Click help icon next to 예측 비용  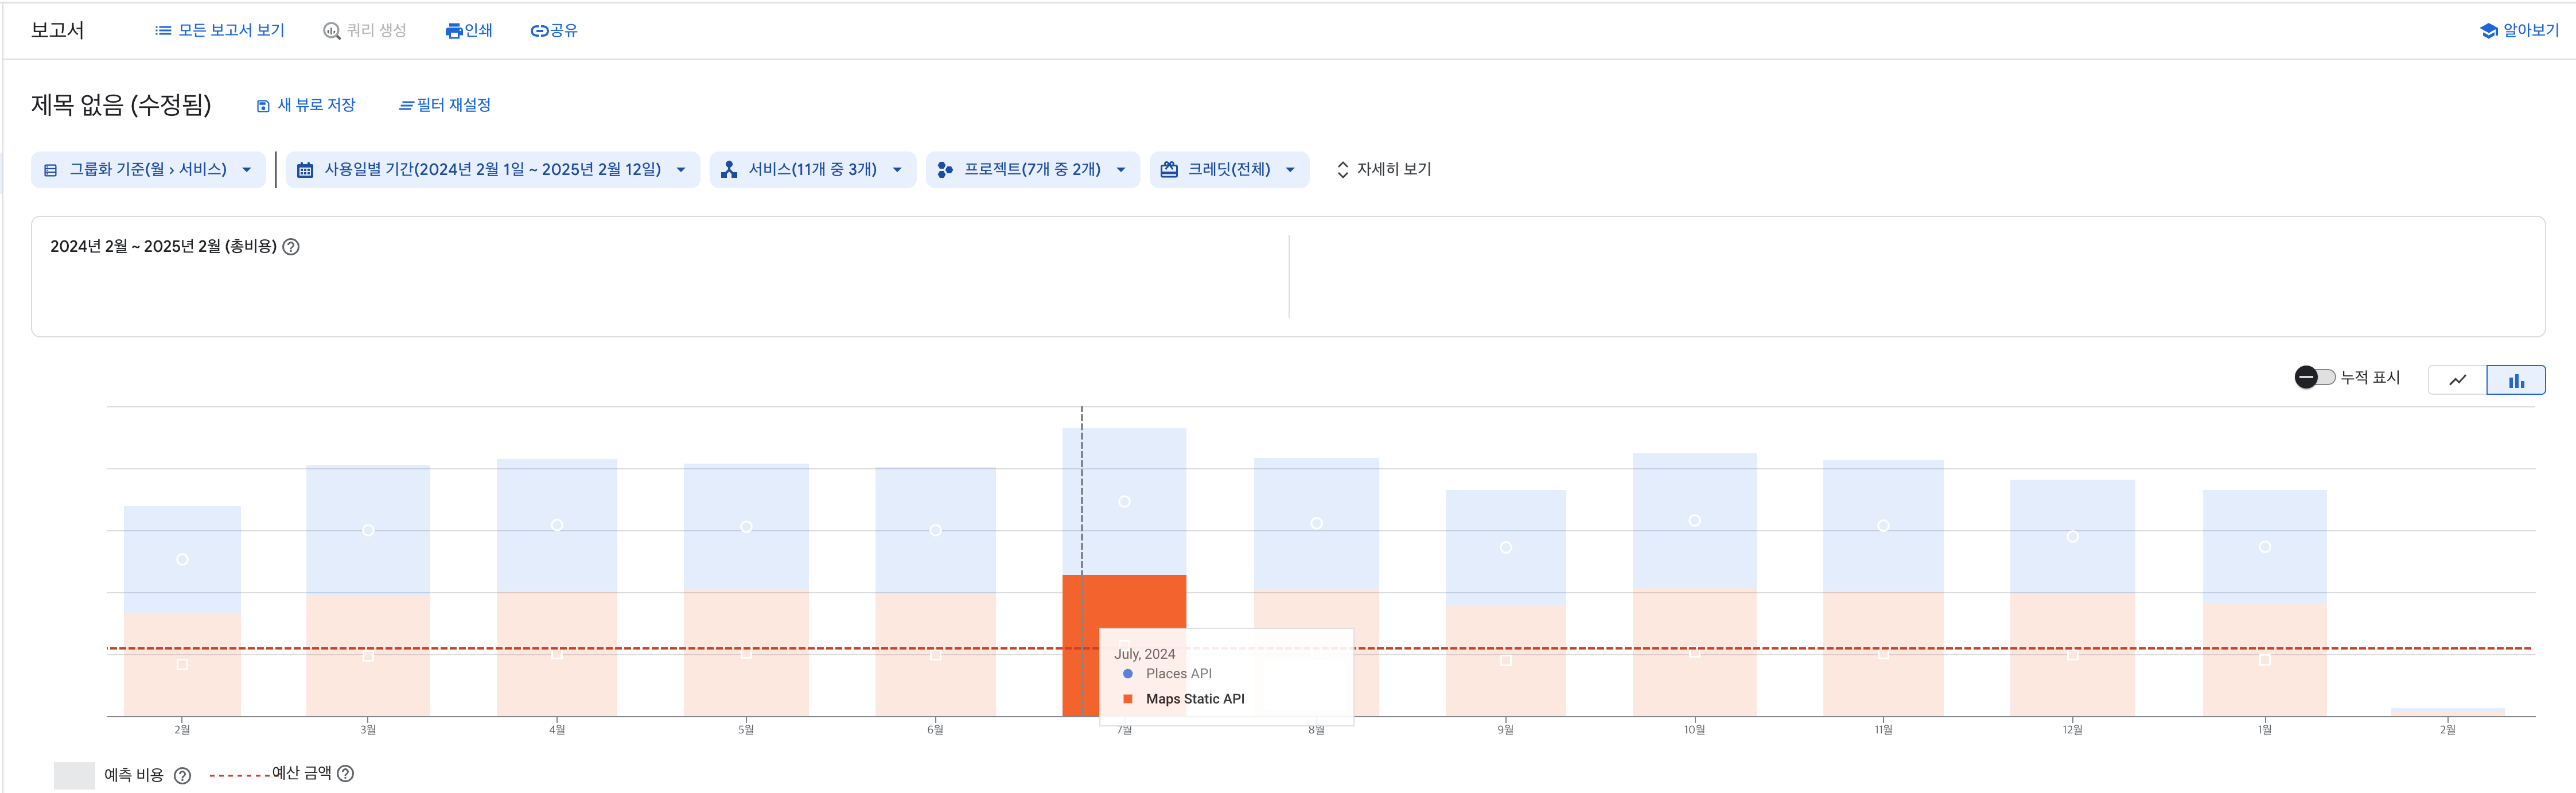point(182,775)
